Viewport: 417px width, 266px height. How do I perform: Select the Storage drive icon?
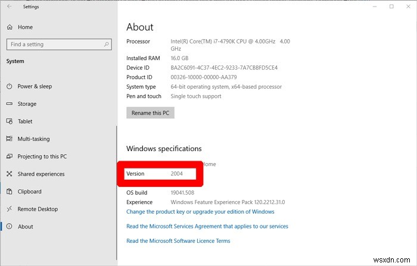tap(10, 104)
